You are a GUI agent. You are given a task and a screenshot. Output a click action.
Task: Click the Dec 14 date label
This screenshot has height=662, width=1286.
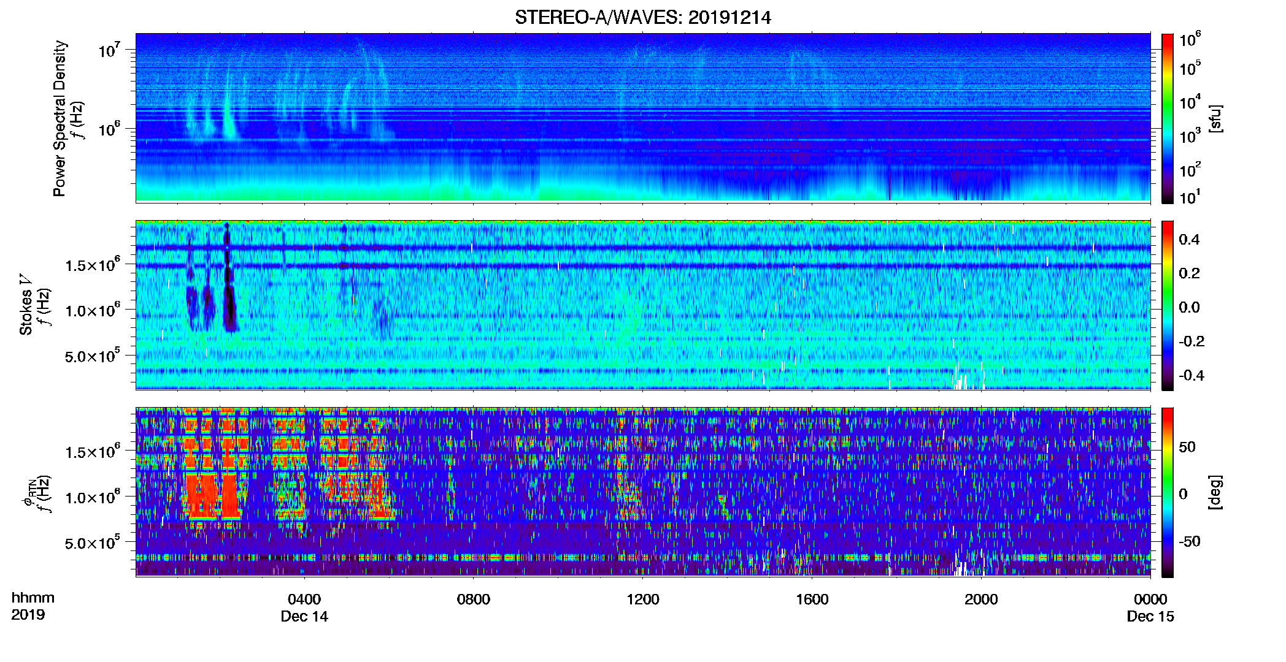click(304, 617)
